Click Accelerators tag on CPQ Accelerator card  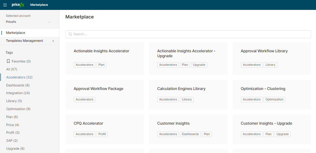click(85, 134)
